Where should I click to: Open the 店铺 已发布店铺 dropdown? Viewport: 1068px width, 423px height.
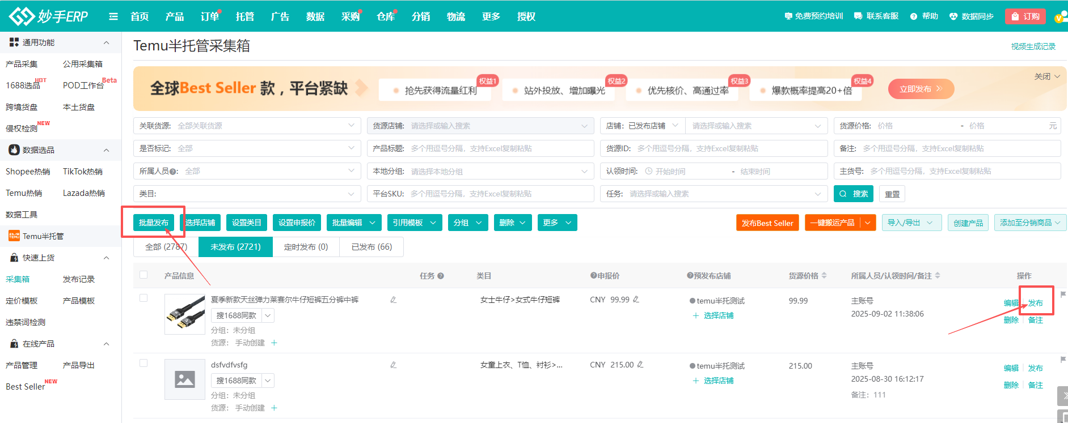(x=643, y=126)
